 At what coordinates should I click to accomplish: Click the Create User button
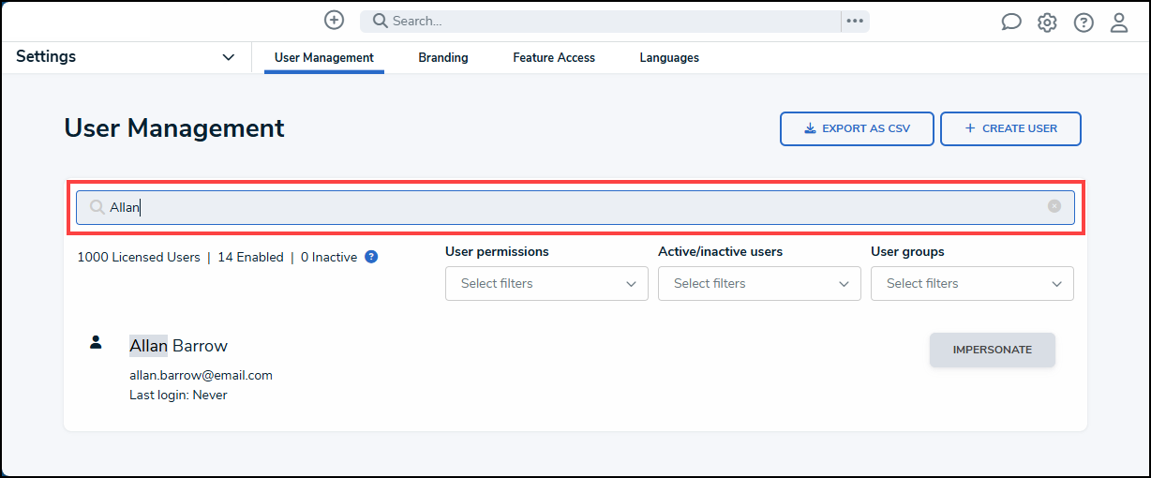click(1010, 129)
